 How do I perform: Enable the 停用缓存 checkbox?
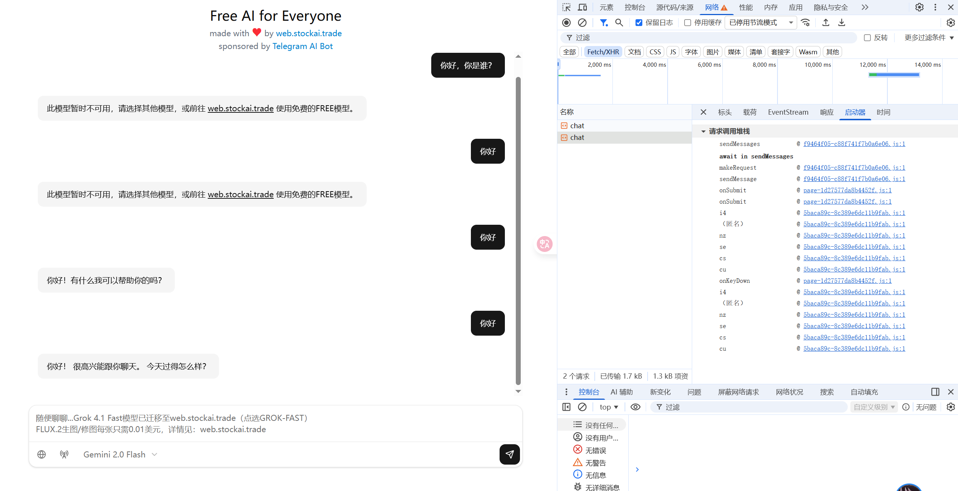point(688,22)
